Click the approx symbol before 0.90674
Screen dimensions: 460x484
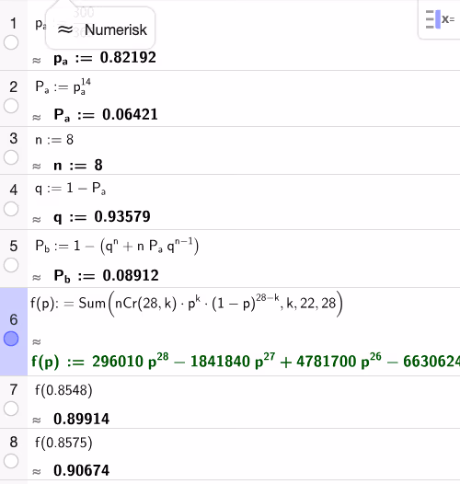pos(37,472)
